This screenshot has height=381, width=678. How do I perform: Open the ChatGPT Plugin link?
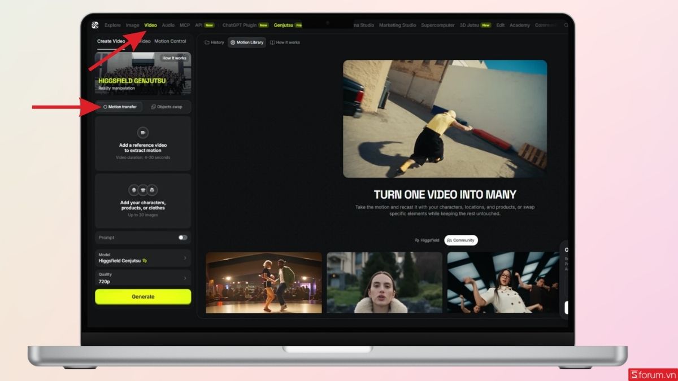pyautogui.click(x=240, y=25)
